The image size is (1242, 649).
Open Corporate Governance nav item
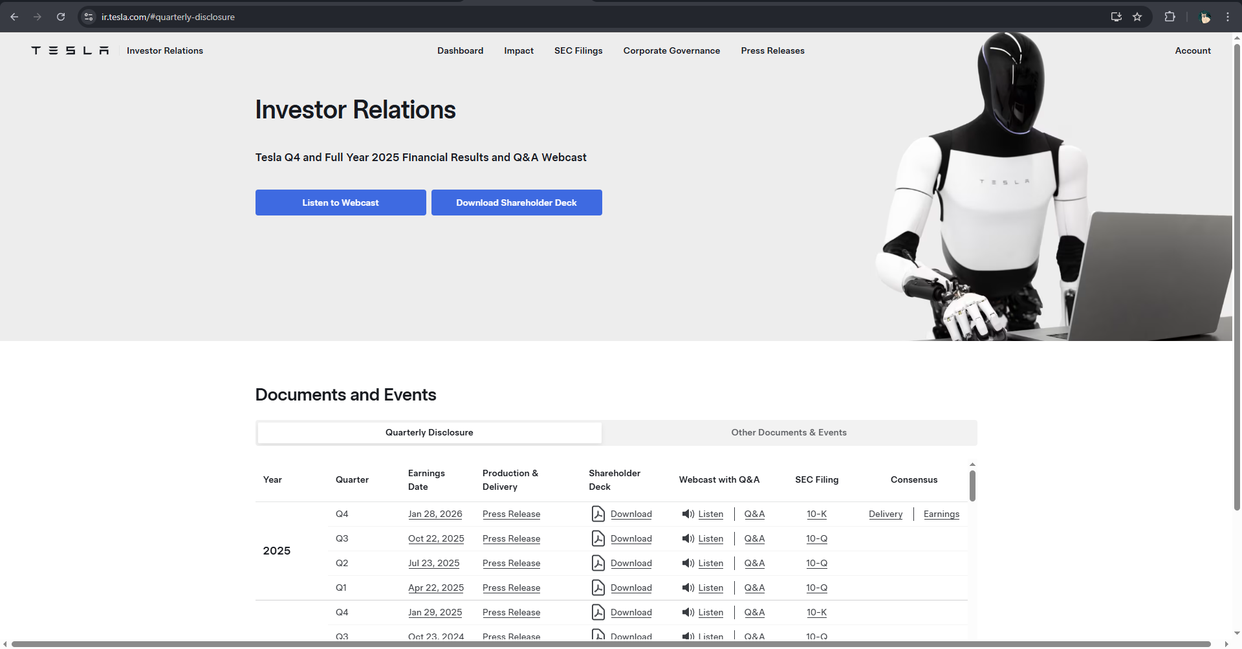point(671,50)
